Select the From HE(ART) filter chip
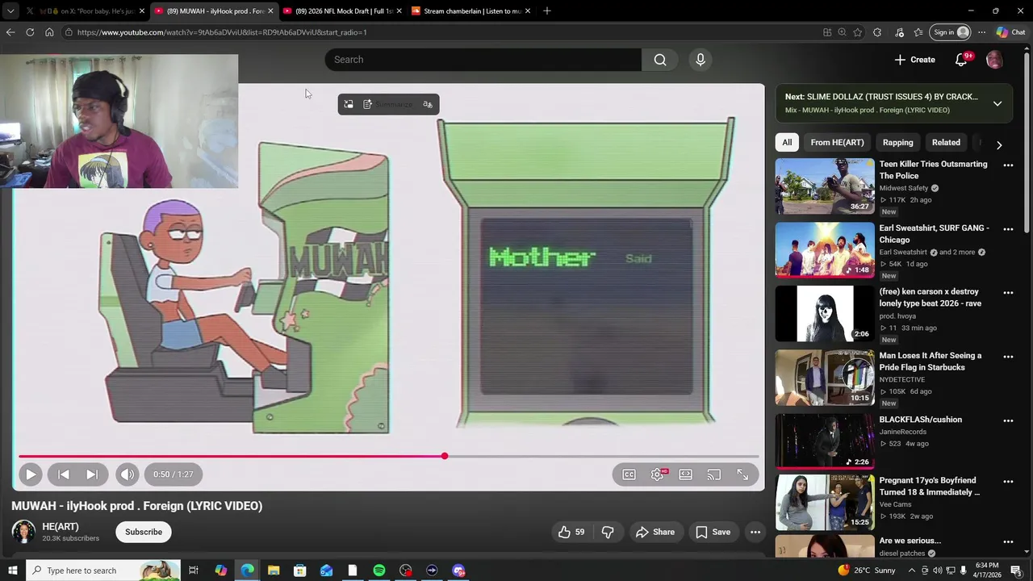 [x=837, y=143]
